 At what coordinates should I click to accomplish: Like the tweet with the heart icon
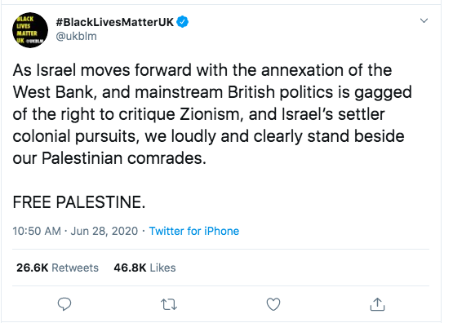coord(273,304)
